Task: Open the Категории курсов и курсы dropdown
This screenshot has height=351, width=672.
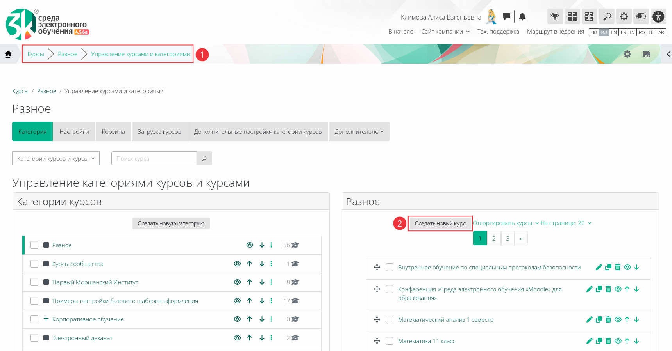Action: [x=56, y=159]
